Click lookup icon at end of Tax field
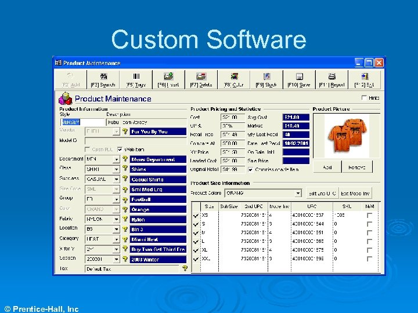This screenshot has height=313, width=418. [x=185, y=268]
